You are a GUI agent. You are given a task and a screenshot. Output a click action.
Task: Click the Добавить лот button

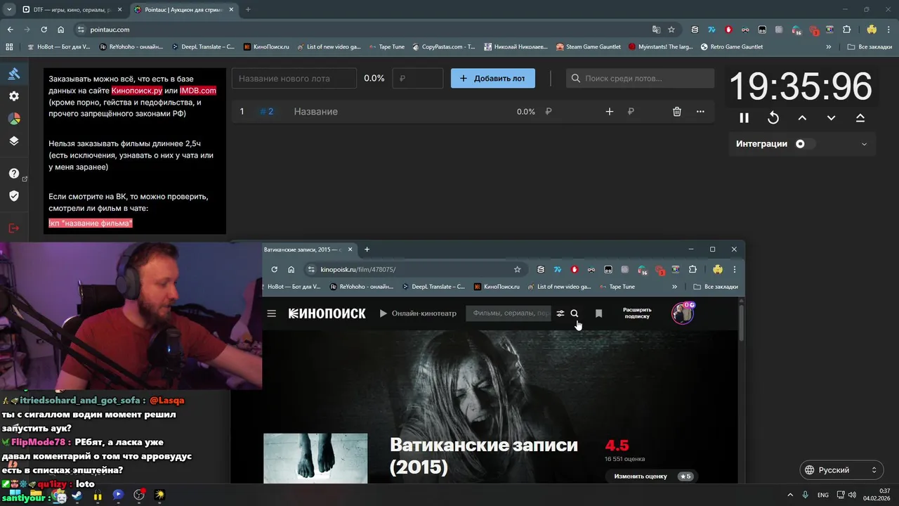click(493, 78)
